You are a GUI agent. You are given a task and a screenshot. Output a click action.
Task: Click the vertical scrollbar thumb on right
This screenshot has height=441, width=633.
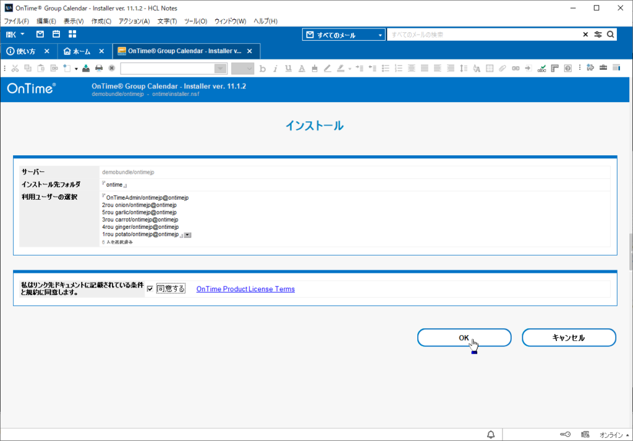[631, 251]
